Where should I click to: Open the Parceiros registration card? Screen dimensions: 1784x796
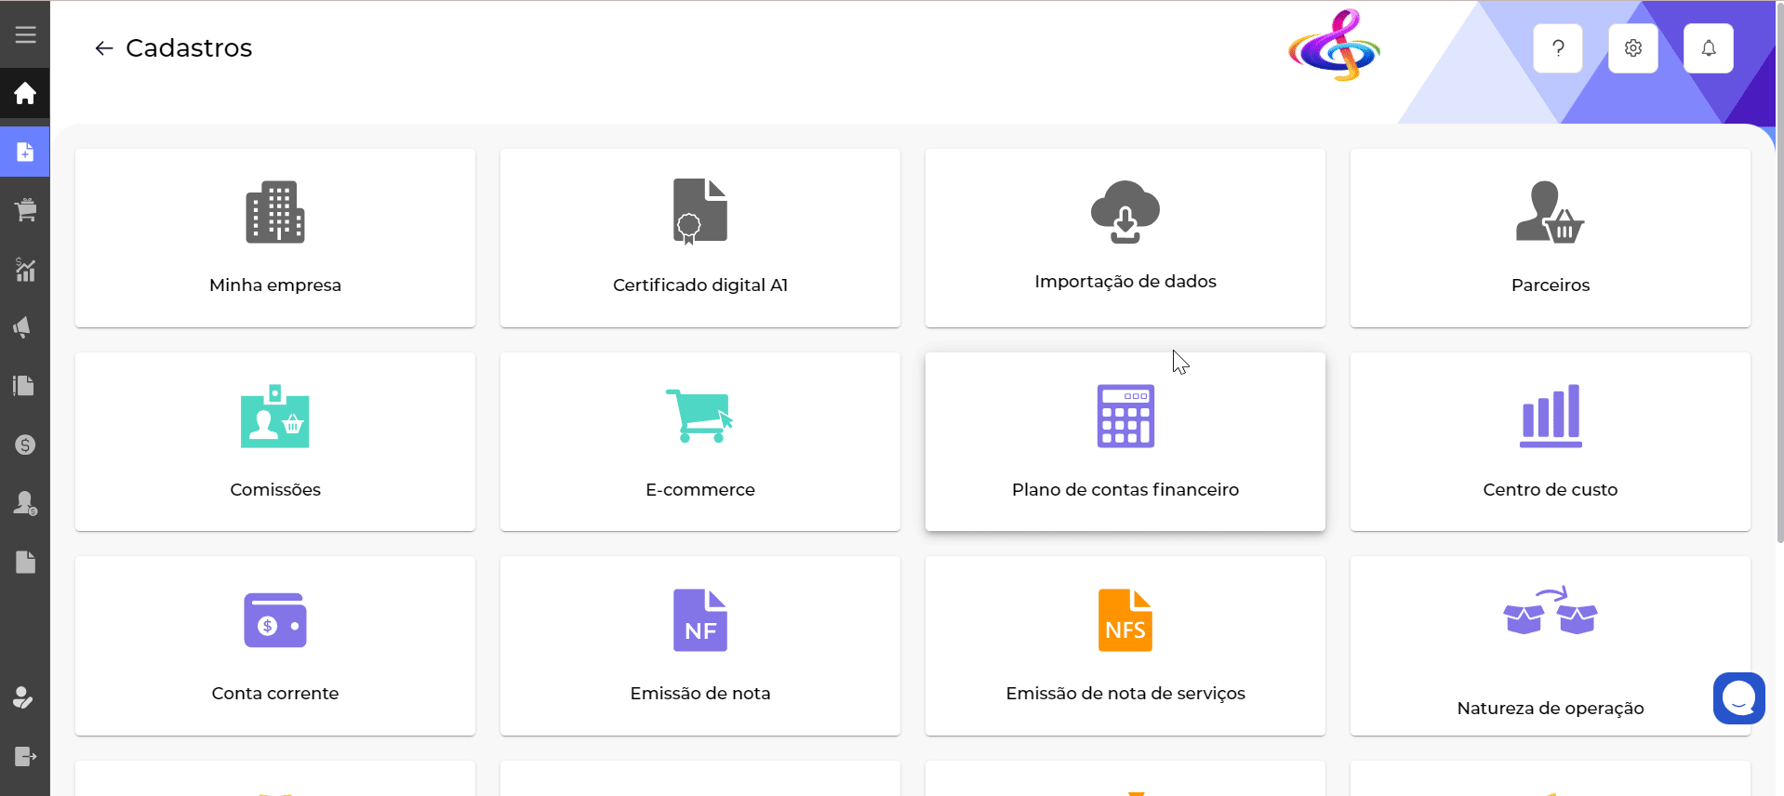(1551, 238)
